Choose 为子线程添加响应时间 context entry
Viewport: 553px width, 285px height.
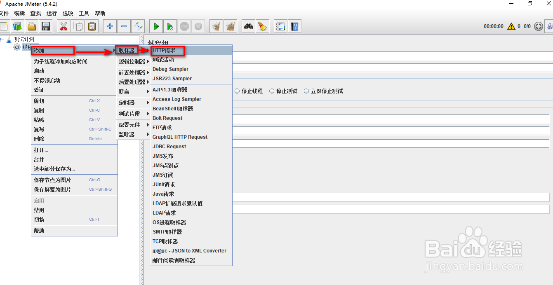click(x=74, y=61)
